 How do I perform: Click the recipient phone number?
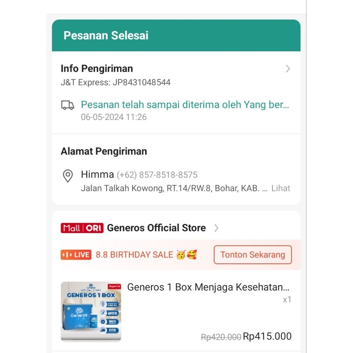pyautogui.click(x=157, y=175)
